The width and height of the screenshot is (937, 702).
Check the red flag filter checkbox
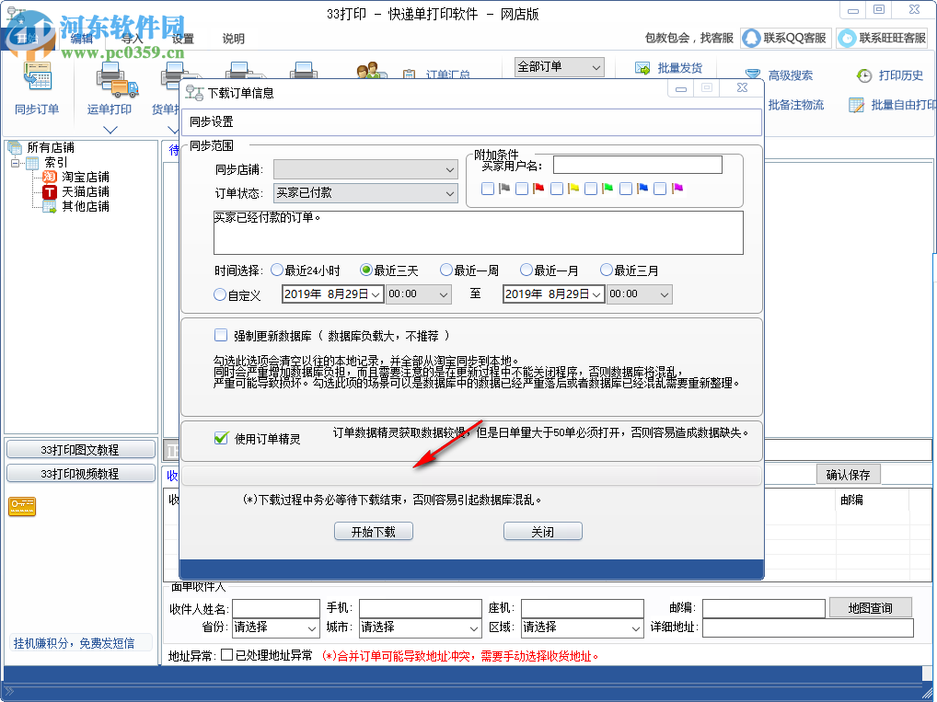coord(520,189)
